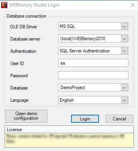This screenshot has width=138, height=151.
Task: Click into the empty Password field
Action: click(x=93, y=75)
